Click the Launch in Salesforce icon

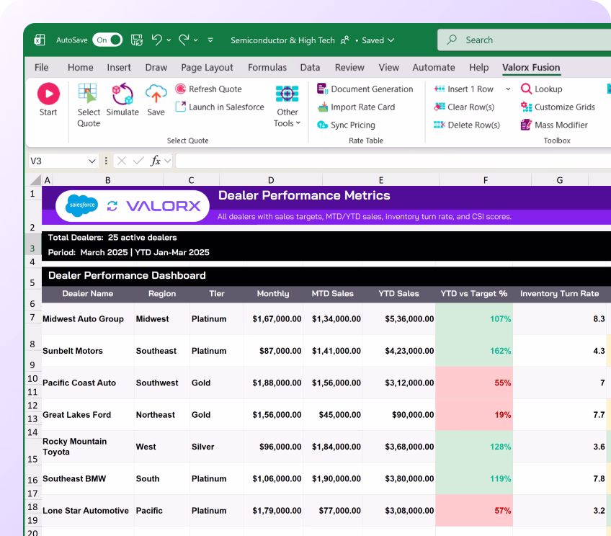tap(180, 107)
